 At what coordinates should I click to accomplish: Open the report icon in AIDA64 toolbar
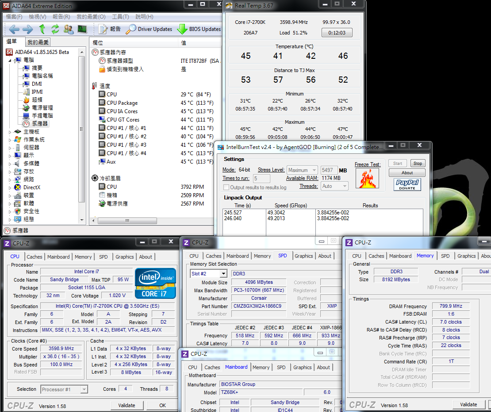103,29
